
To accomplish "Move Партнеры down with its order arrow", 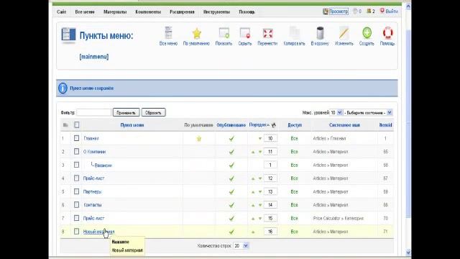I will click(260, 192).
